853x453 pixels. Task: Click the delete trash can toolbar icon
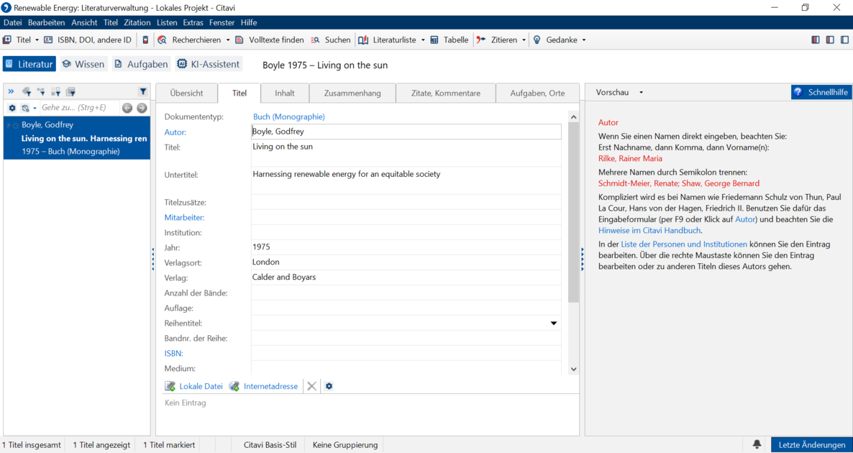[x=145, y=40]
